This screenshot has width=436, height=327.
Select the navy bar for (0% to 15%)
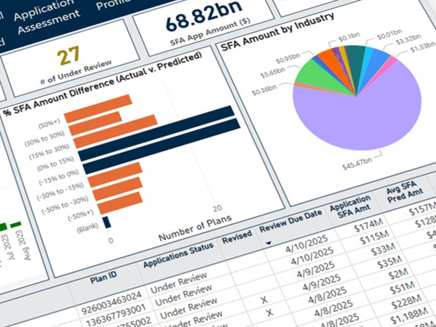tap(156, 133)
